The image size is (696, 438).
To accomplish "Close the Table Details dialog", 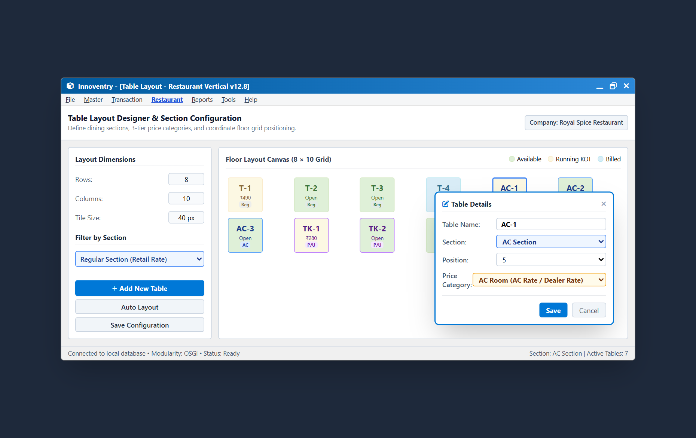I will 604,204.
